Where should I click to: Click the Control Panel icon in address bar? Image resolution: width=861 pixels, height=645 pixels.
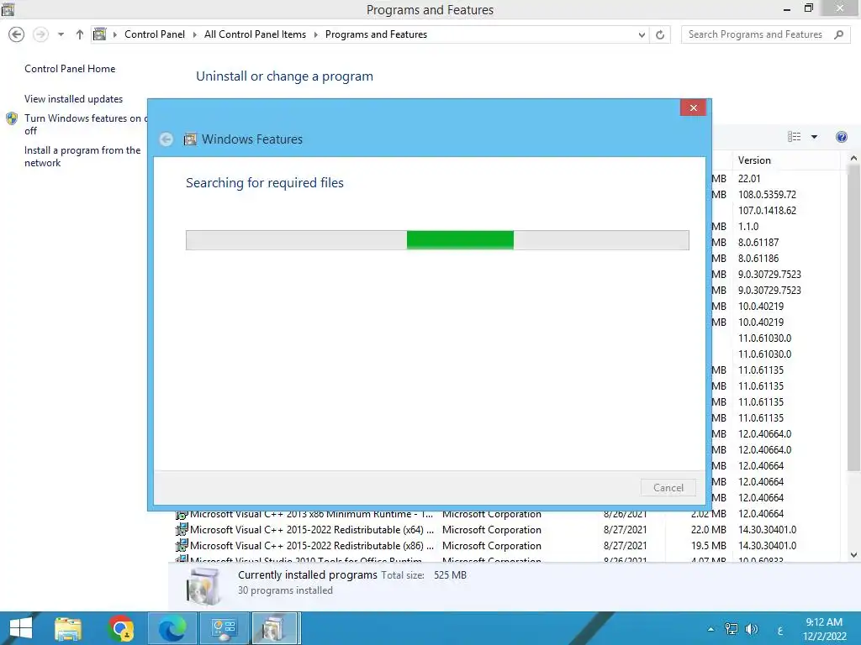click(99, 34)
